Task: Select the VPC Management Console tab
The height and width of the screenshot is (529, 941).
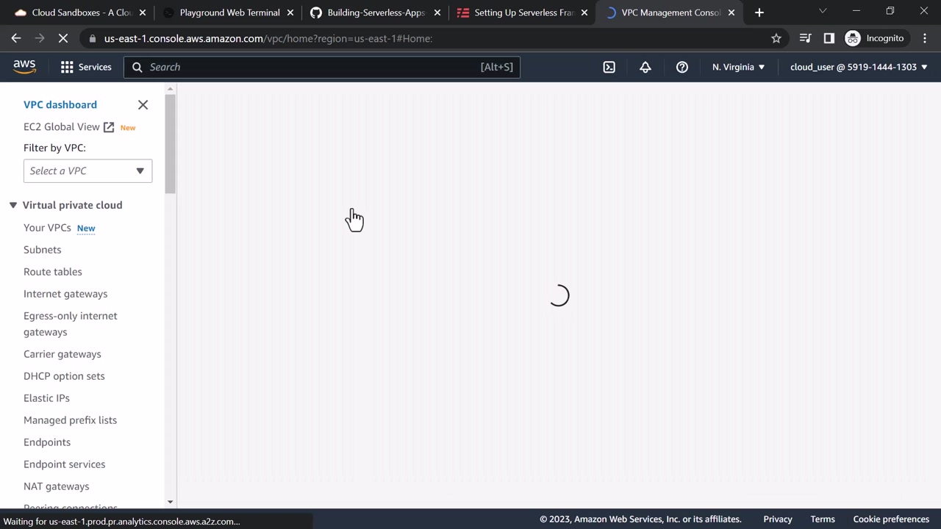Action: [x=670, y=12]
